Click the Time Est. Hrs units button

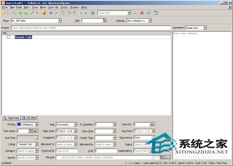[152, 125]
